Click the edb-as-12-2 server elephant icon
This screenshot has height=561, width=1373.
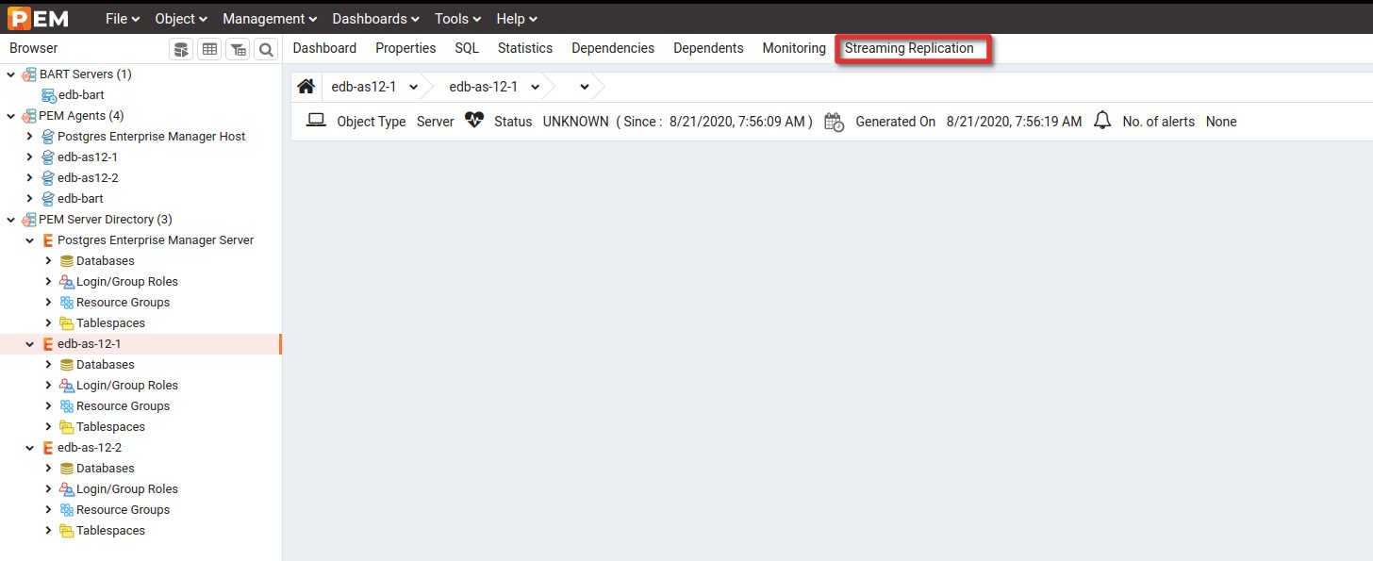click(x=48, y=448)
